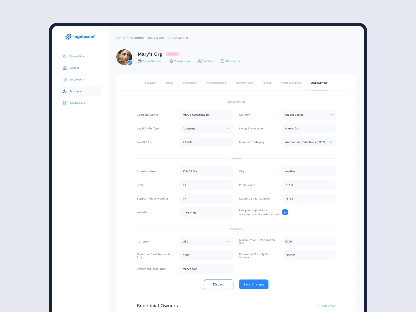The height and width of the screenshot is (312, 416).
Task: Open the Batches link under Mary's Org
Action: point(208,61)
